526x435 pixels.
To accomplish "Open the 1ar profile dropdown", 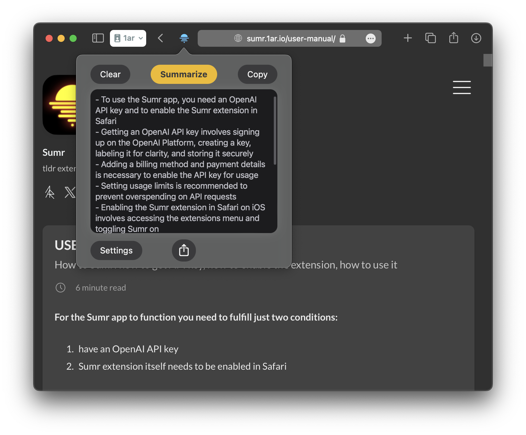I will (x=128, y=38).
